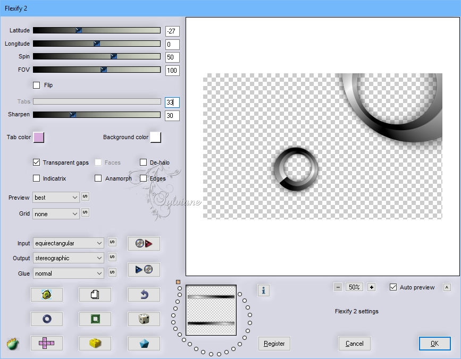Click the plus zoom in button
This screenshot has height=359, width=461.
click(x=372, y=287)
